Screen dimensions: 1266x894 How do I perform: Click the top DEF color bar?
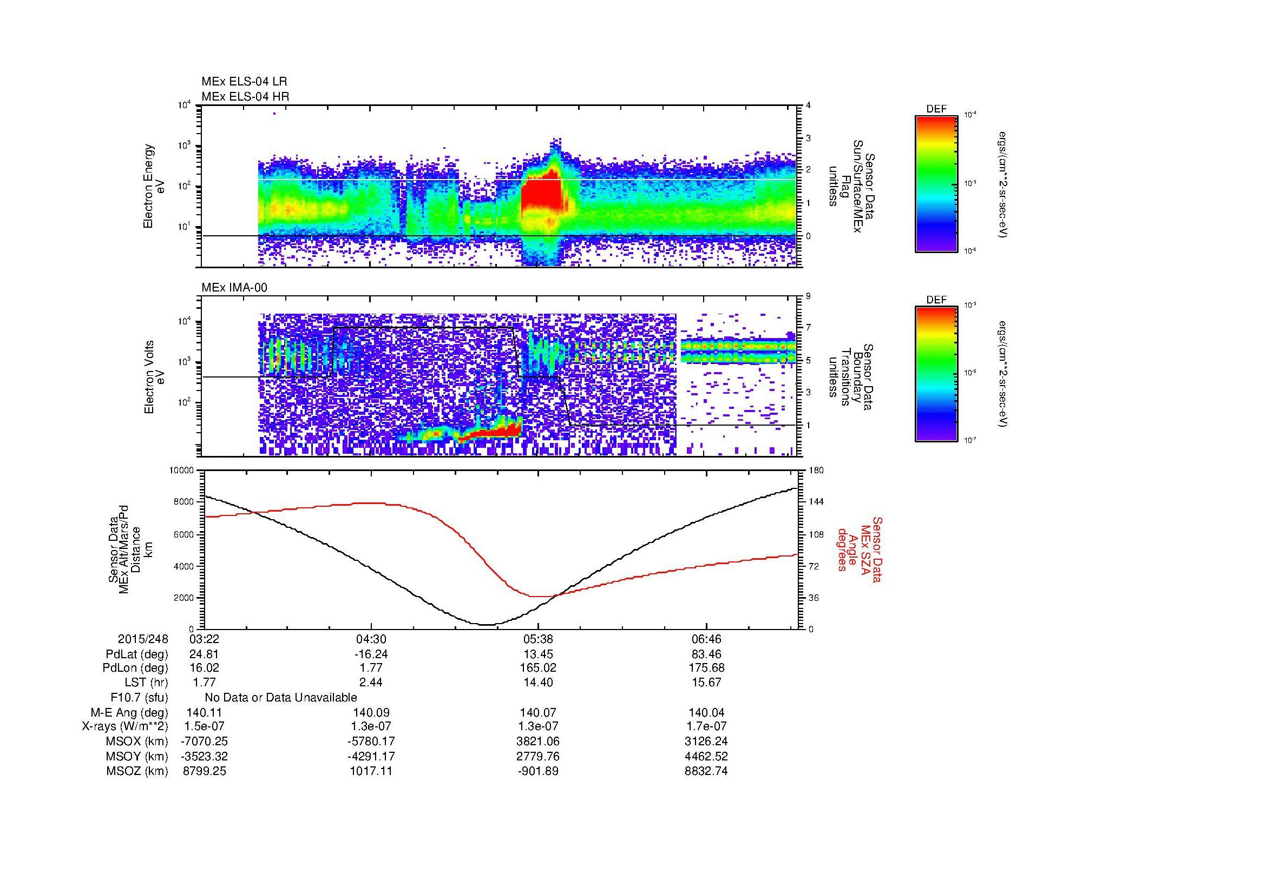936,183
